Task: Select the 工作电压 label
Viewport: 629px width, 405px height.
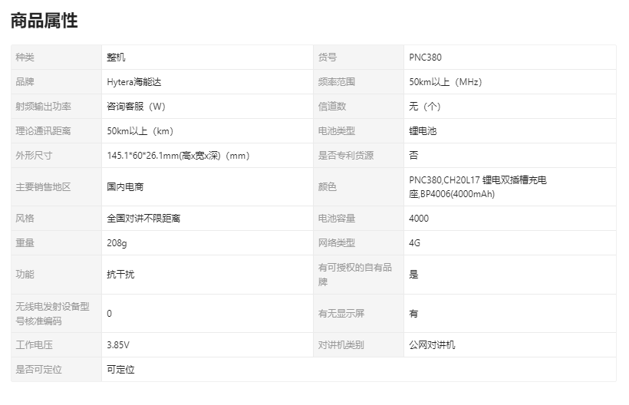Action: [x=34, y=345]
